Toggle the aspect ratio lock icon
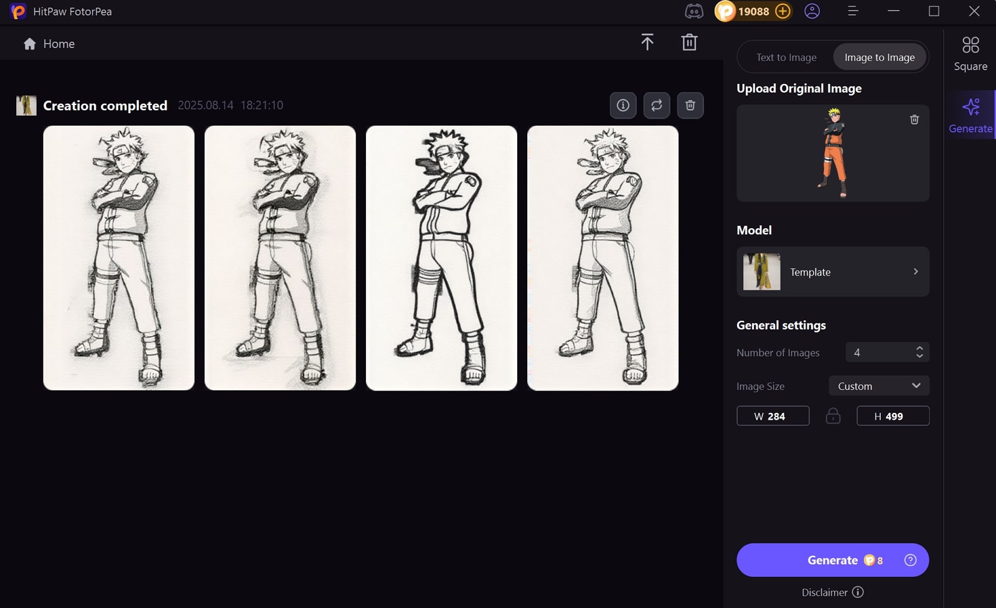Screen dimensions: 996x608 click(833, 416)
